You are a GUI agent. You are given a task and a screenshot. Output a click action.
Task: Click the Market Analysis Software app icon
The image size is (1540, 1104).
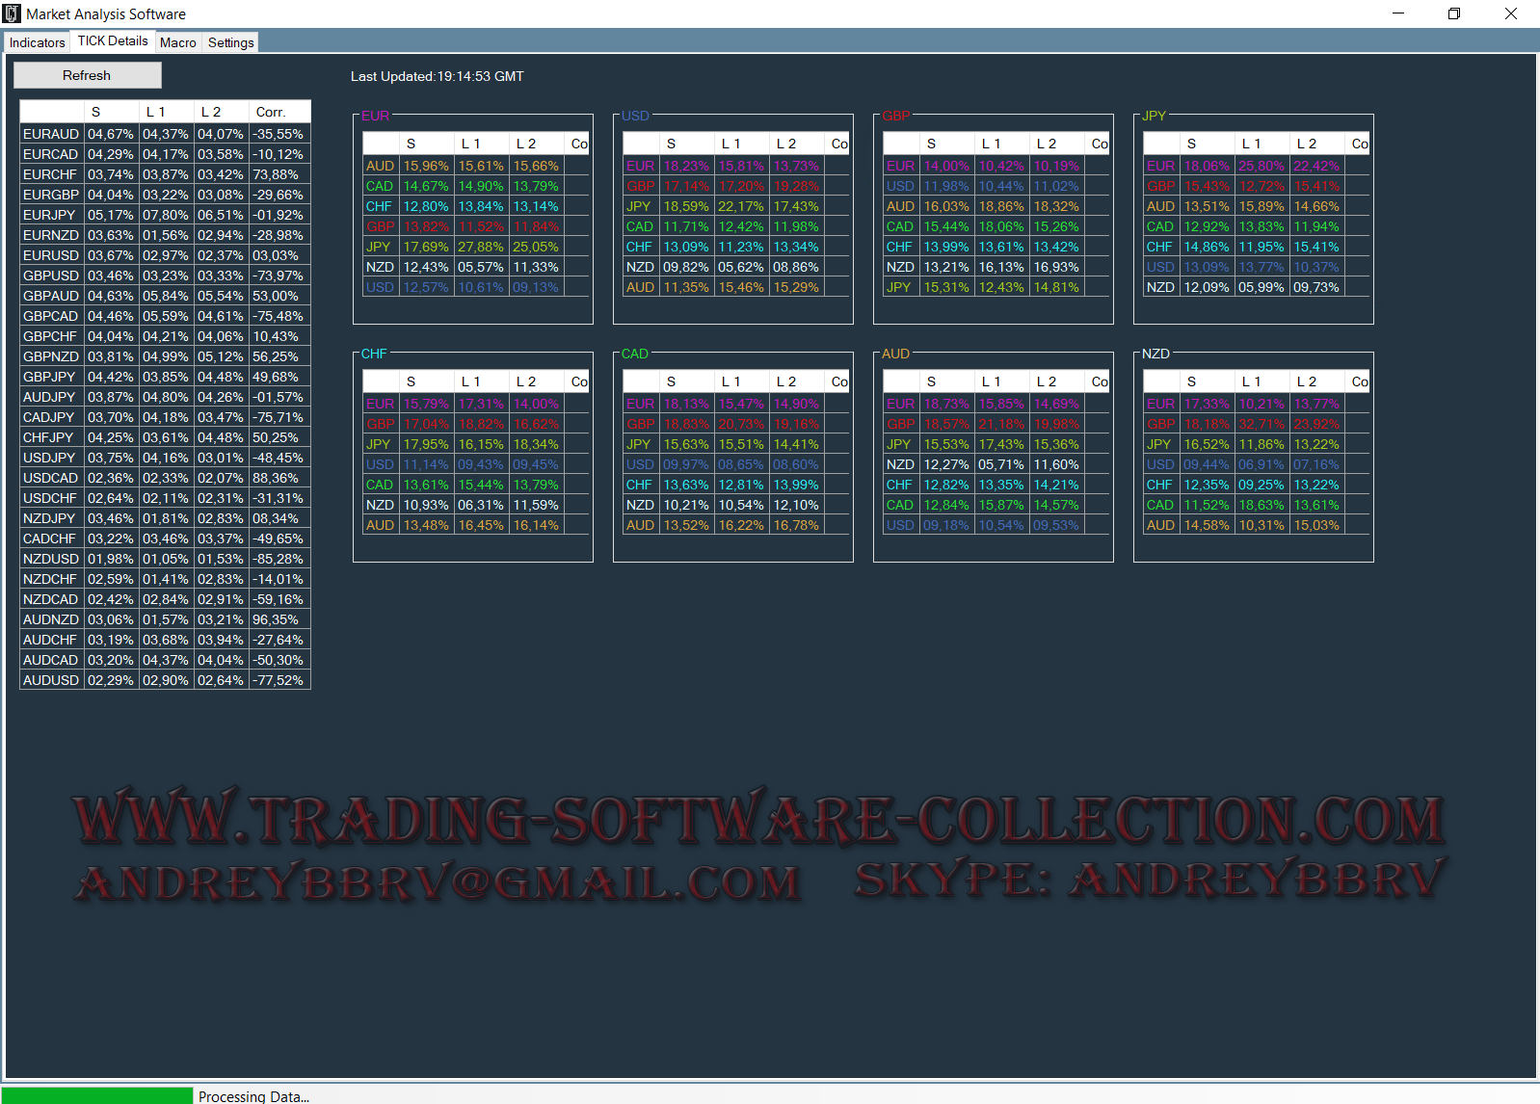12,13
